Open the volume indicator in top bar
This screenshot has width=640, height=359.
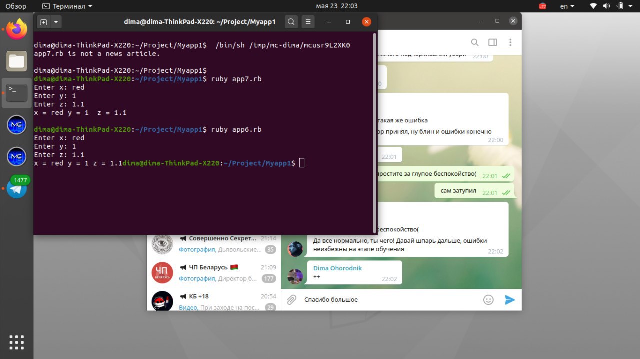pos(607,6)
